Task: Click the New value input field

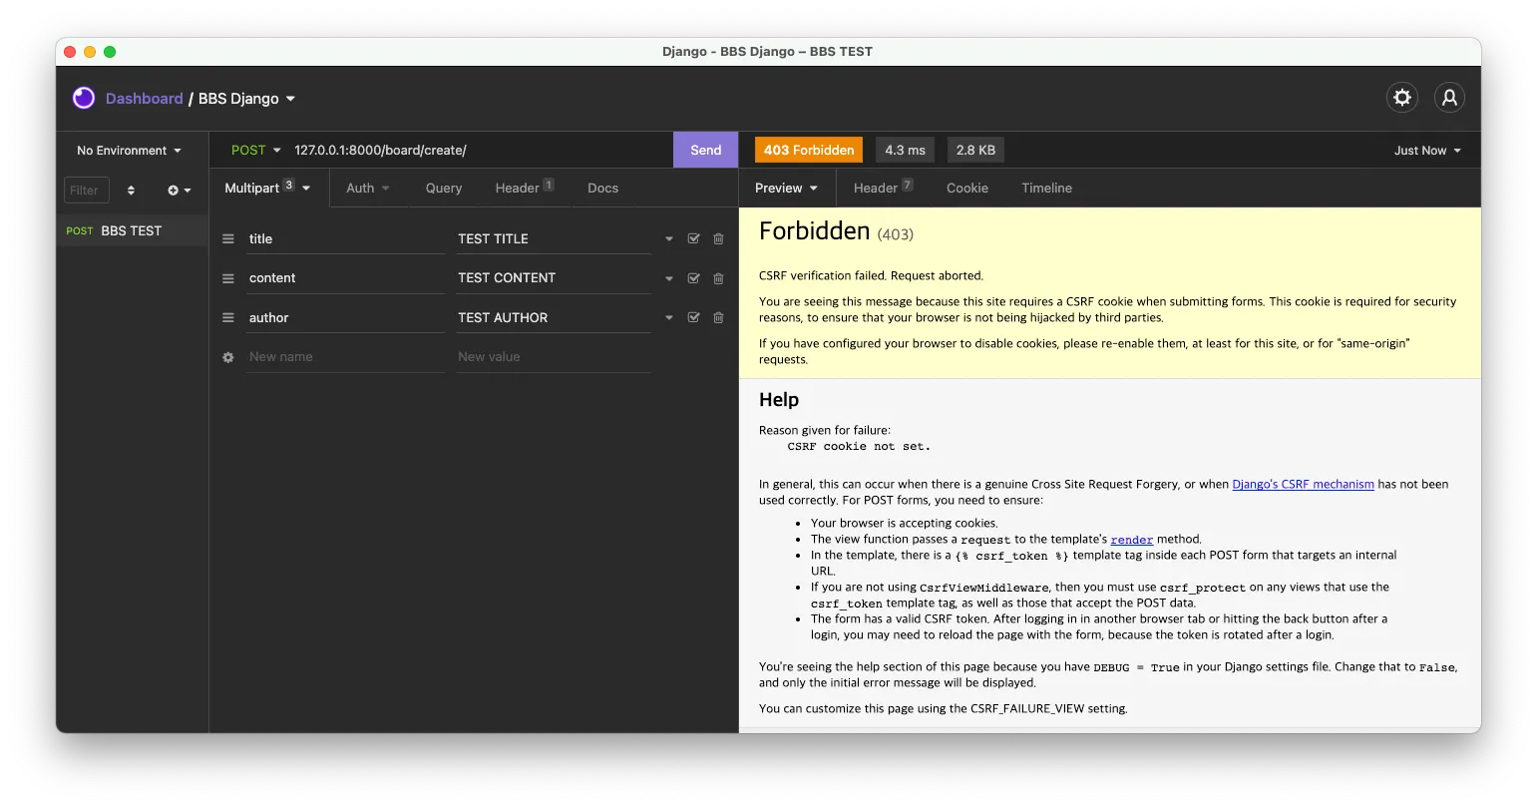Action: pyautogui.click(x=555, y=357)
